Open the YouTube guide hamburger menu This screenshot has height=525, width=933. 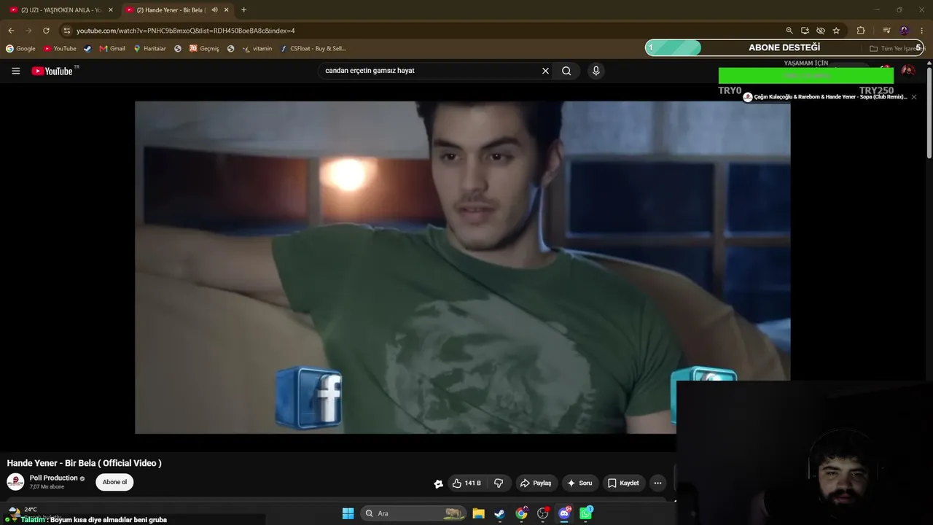coord(16,71)
